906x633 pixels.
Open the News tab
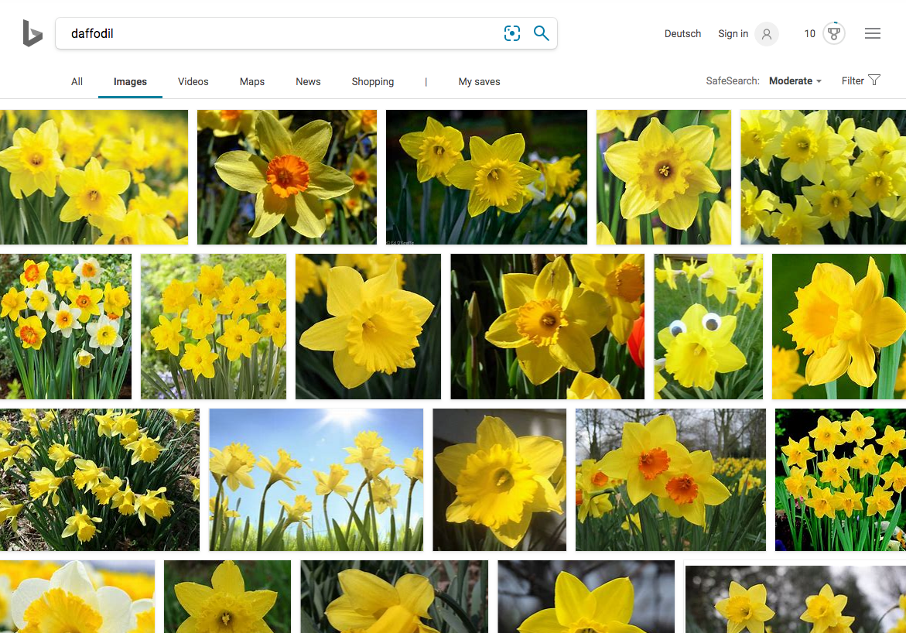(x=308, y=81)
